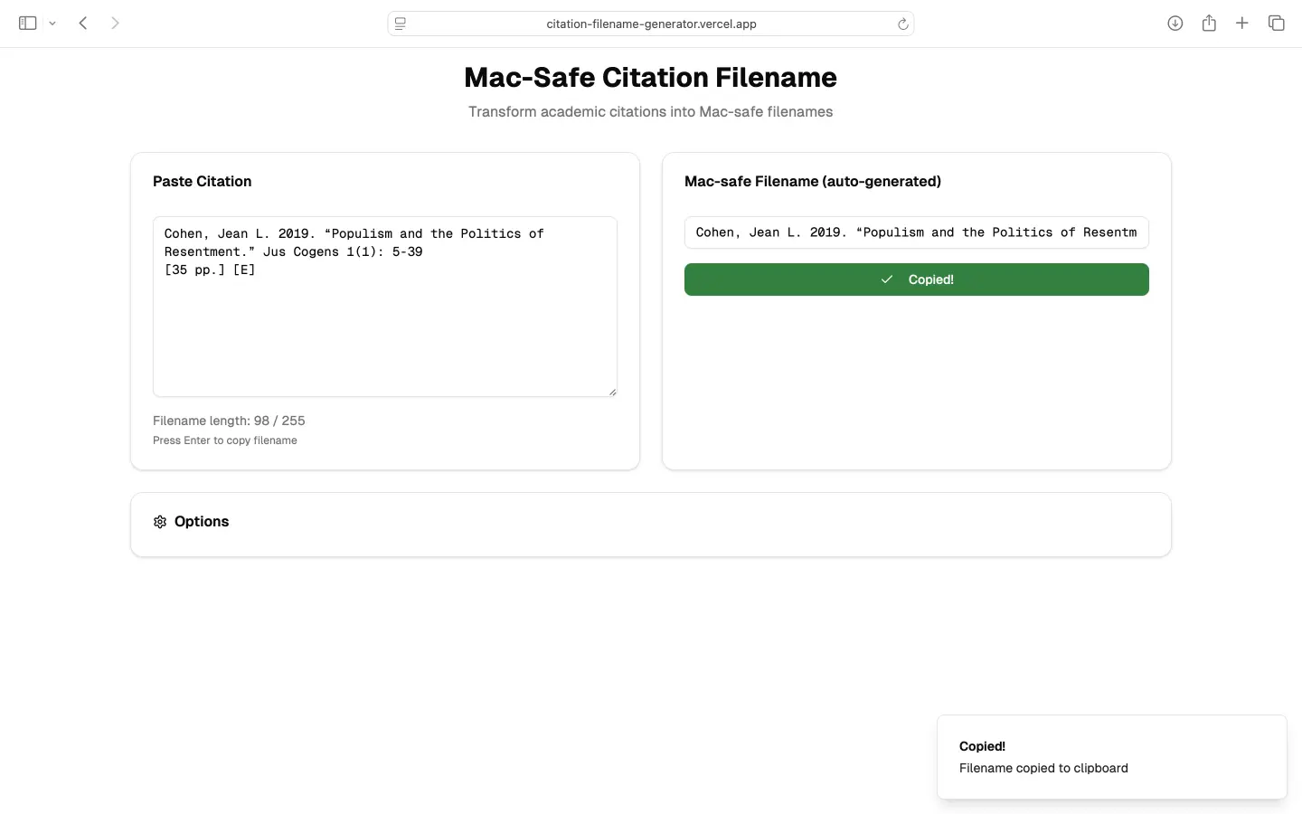Select the browser address bar

651,24
